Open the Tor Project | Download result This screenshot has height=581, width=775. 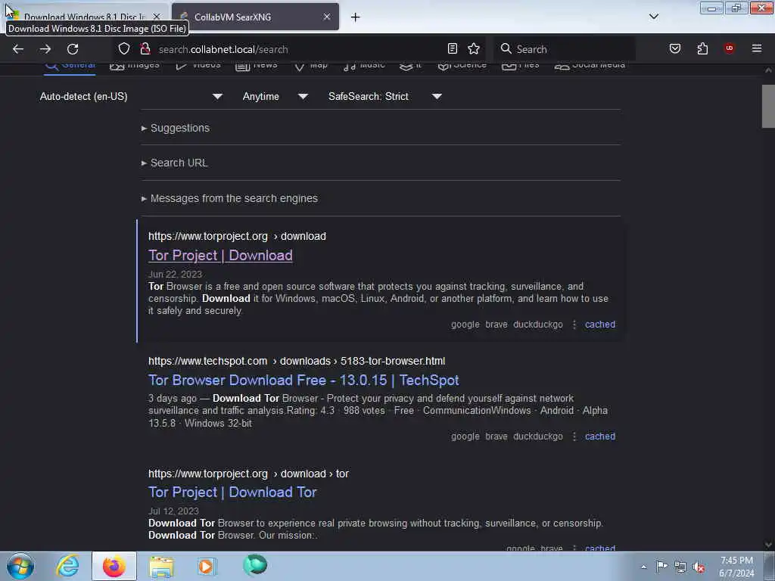(220, 256)
